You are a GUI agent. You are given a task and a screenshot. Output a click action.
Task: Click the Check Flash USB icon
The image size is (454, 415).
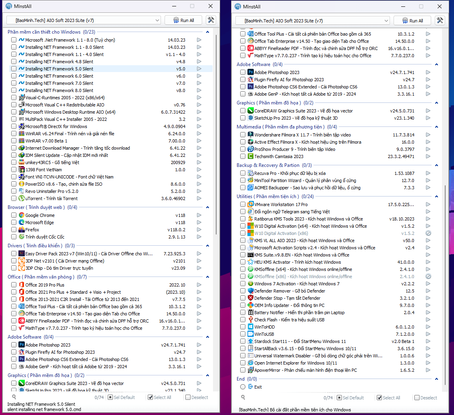coord(251,319)
